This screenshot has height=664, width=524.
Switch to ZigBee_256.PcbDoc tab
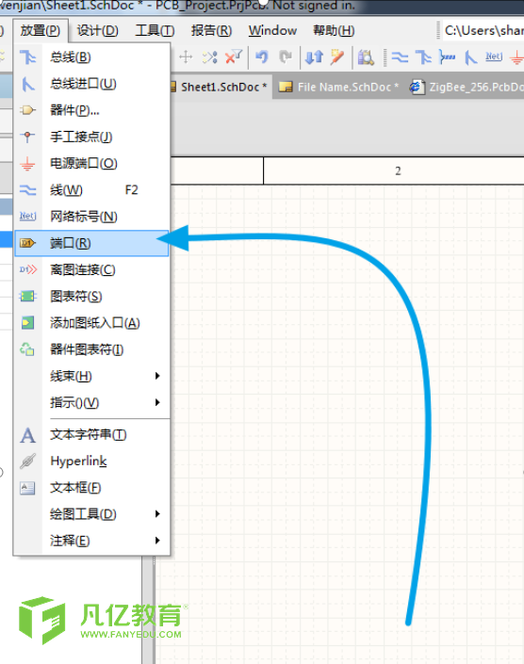[466, 87]
